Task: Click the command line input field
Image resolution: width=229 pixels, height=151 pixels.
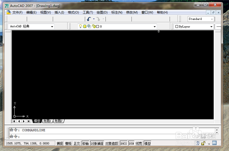Action: (112, 137)
